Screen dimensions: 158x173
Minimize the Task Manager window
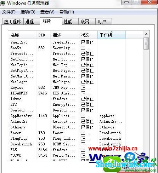click(x=126, y=2)
